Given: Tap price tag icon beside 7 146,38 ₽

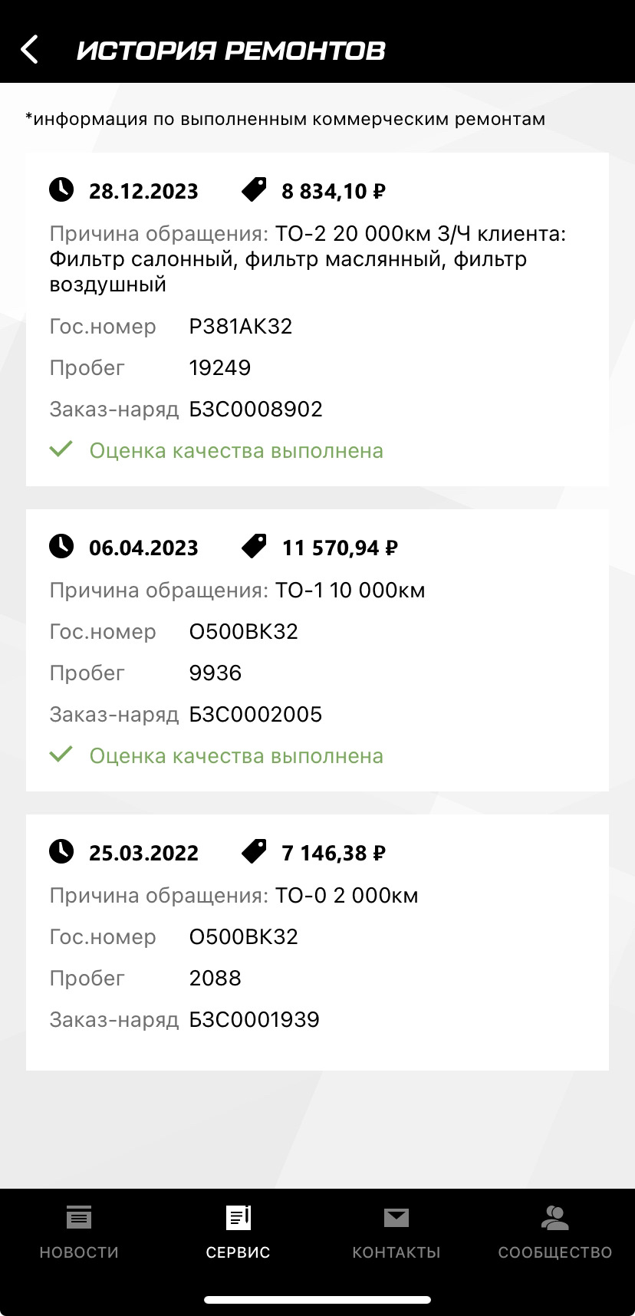Looking at the screenshot, I should [254, 851].
